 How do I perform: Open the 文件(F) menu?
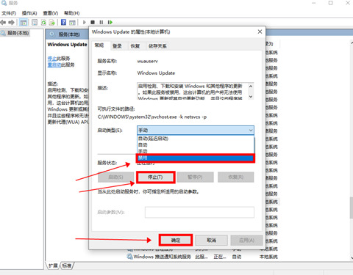tap(9, 13)
